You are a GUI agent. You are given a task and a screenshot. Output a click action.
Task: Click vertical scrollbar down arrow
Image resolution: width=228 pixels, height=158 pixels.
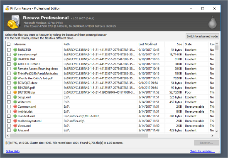click(217, 131)
